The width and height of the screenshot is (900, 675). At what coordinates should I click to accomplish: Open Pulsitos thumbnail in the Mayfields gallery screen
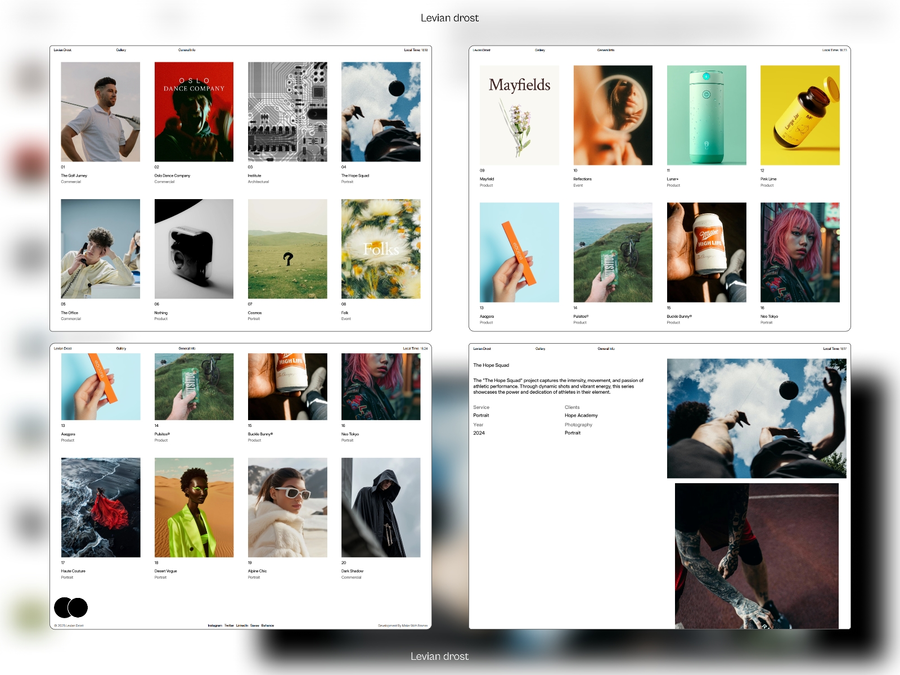(x=613, y=253)
